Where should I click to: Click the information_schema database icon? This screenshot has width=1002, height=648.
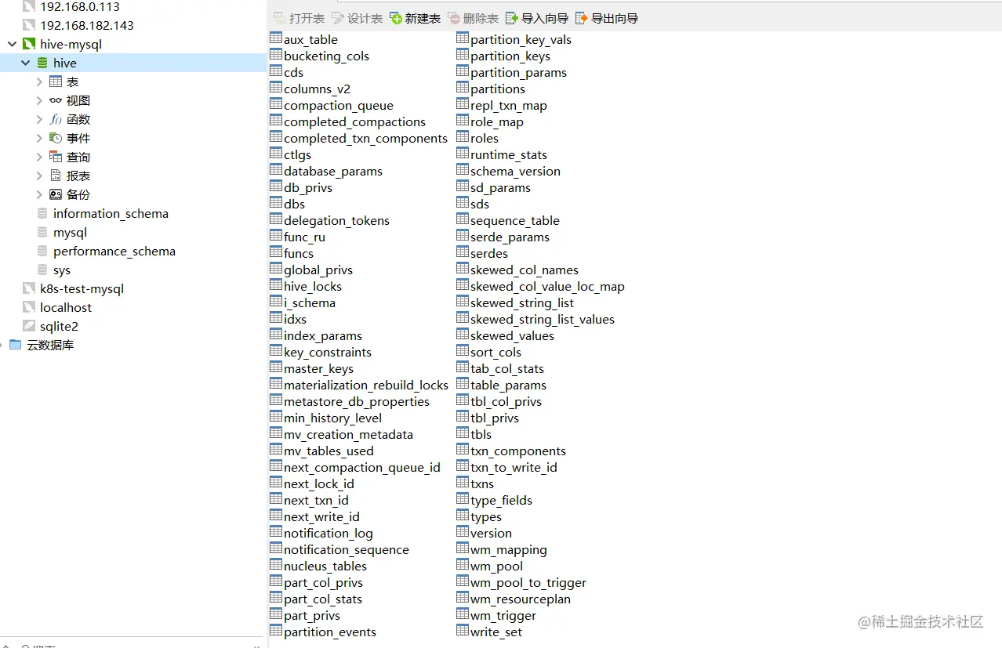pos(42,213)
